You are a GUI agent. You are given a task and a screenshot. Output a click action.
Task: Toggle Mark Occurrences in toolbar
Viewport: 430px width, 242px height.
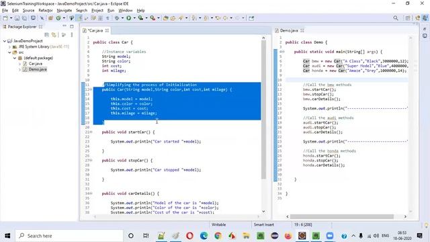click(x=79, y=18)
